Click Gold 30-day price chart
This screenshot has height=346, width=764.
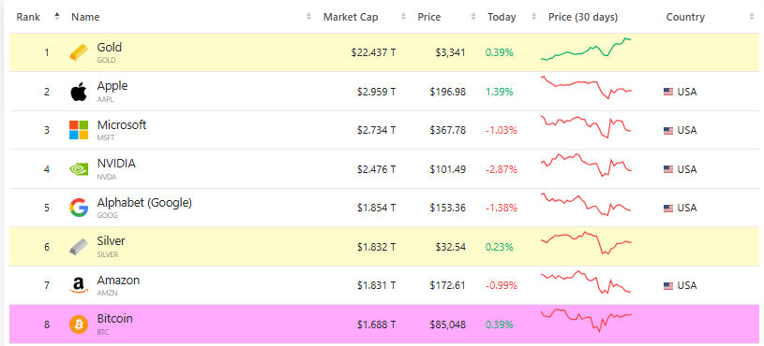click(586, 49)
